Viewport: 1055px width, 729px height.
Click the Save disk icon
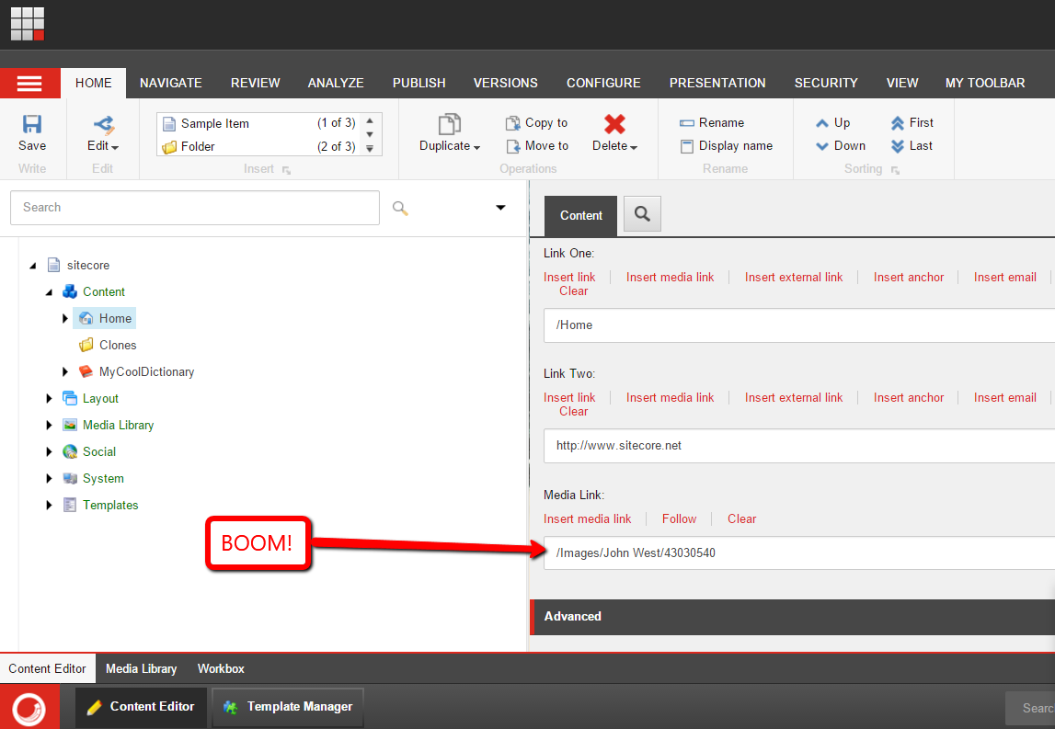(x=32, y=124)
